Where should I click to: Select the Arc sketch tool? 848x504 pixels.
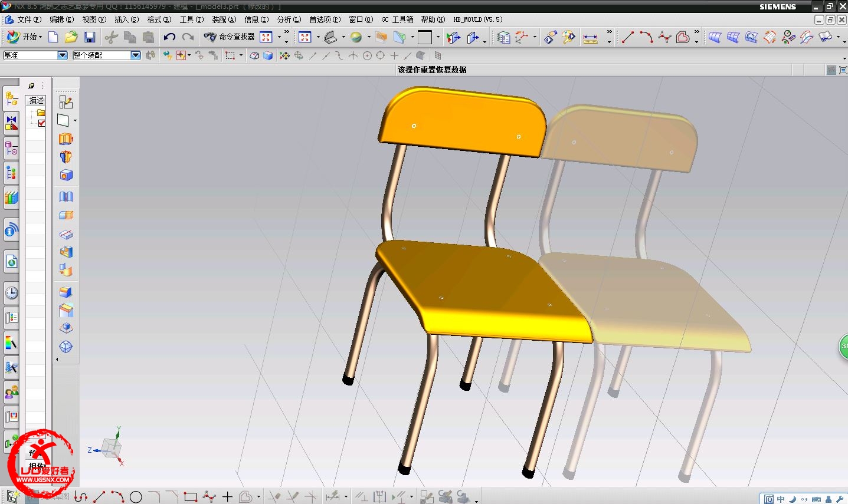click(646, 38)
